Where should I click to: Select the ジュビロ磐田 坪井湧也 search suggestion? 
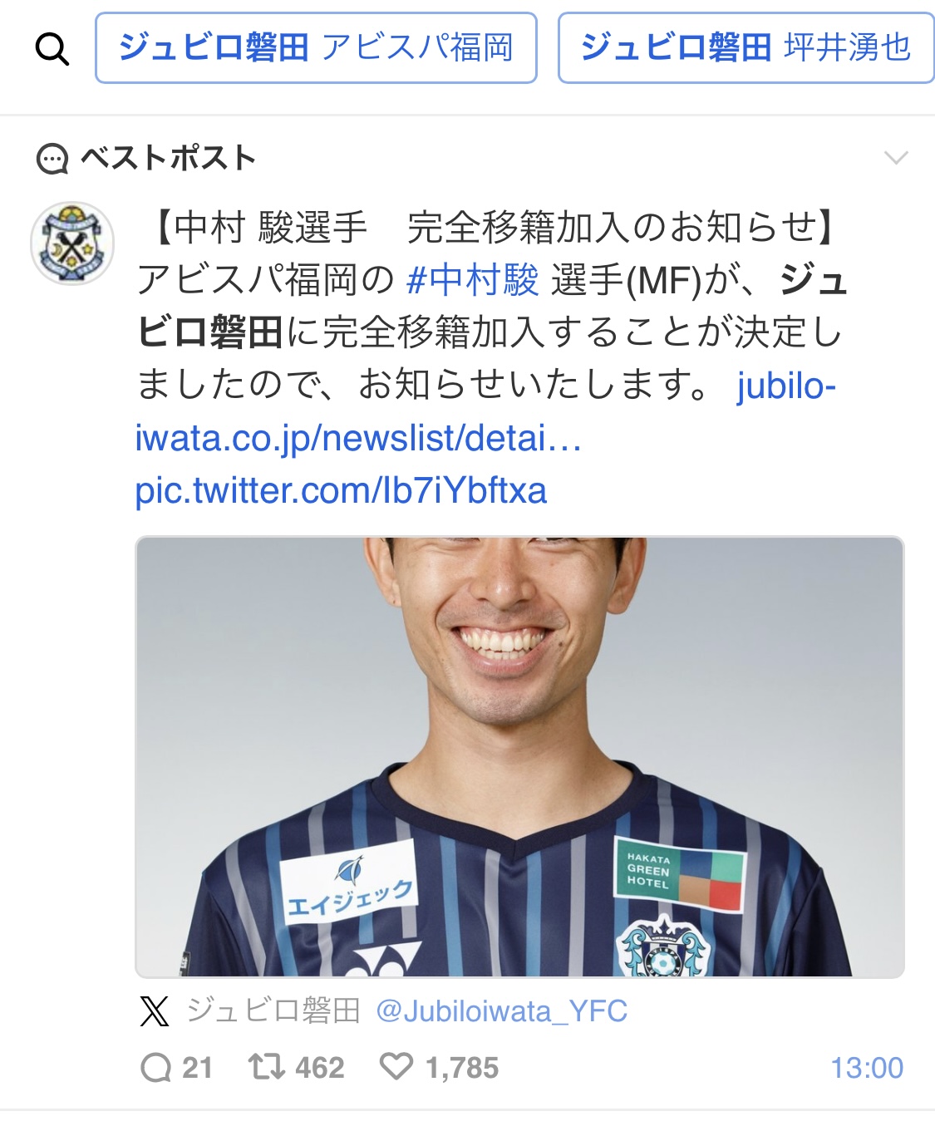coord(746,47)
